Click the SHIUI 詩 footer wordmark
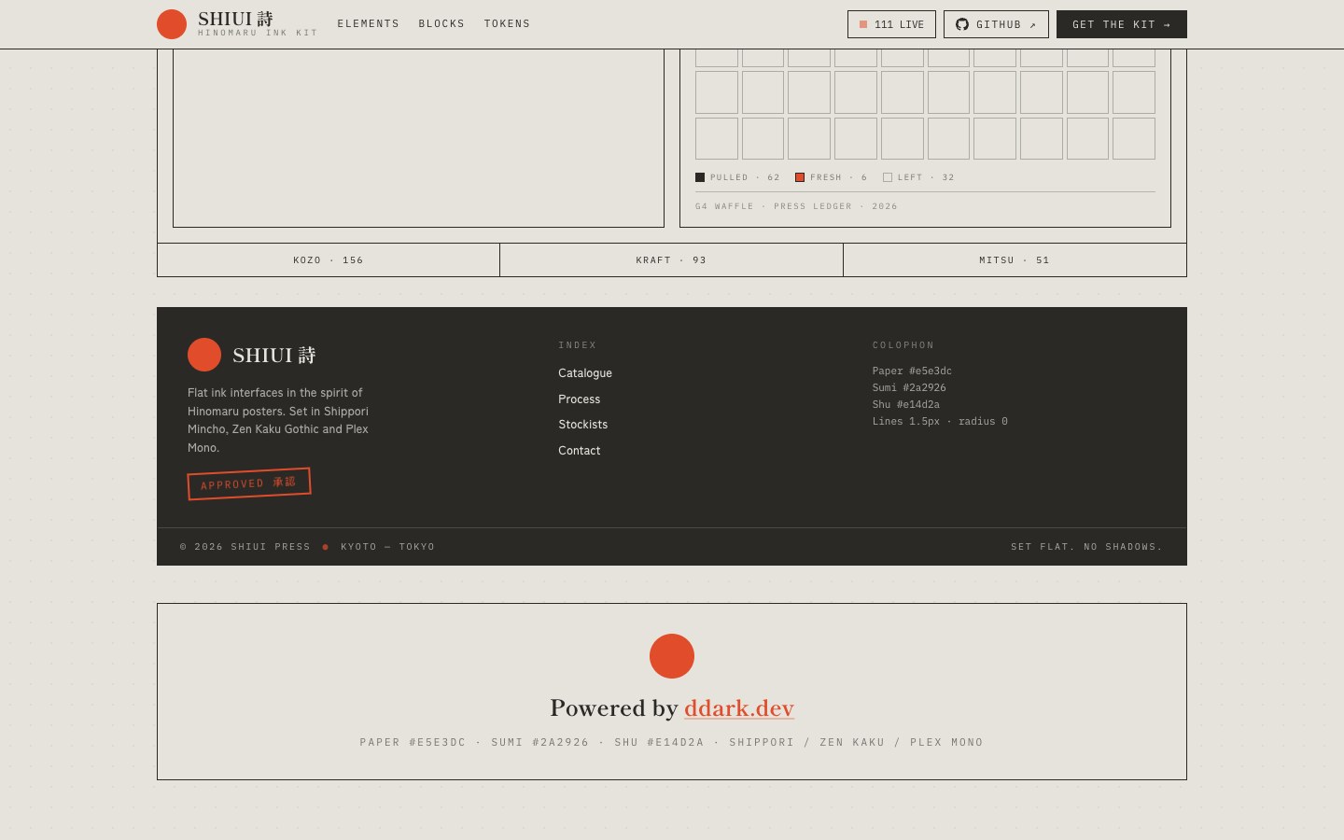 click(273, 356)
